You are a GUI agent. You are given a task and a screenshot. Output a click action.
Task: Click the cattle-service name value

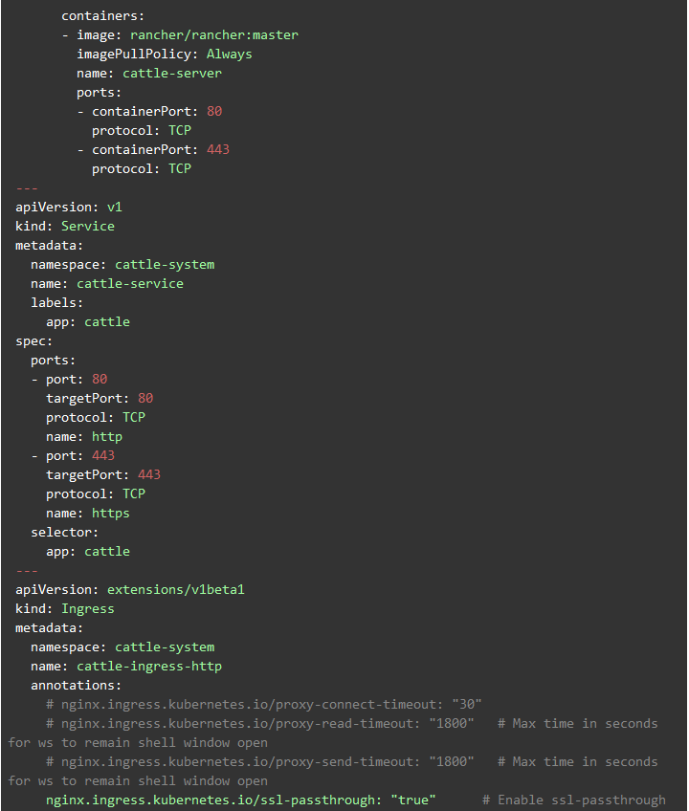click(x=130, y=283)
